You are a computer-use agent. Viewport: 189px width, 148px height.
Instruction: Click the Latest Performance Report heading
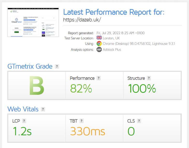pos(114,12)
